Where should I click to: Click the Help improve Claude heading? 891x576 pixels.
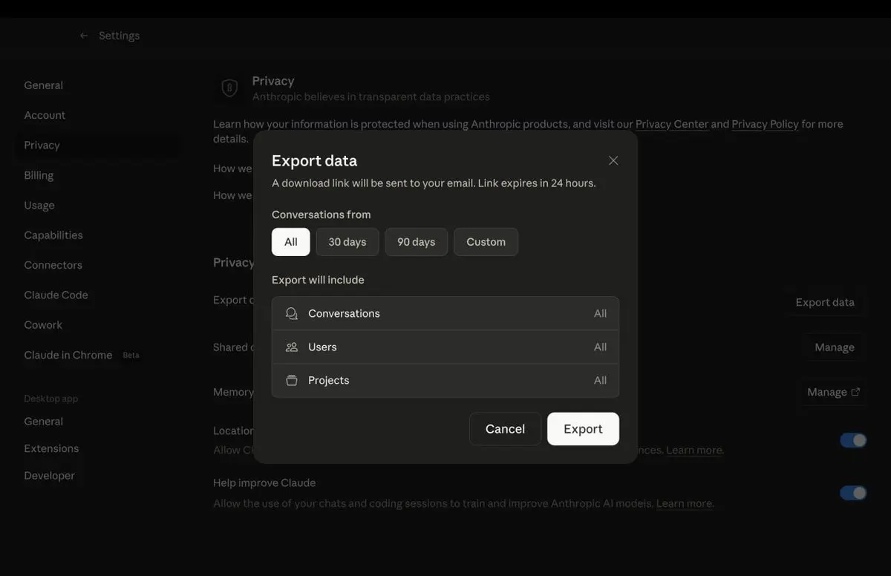click(x=264, y=482)
